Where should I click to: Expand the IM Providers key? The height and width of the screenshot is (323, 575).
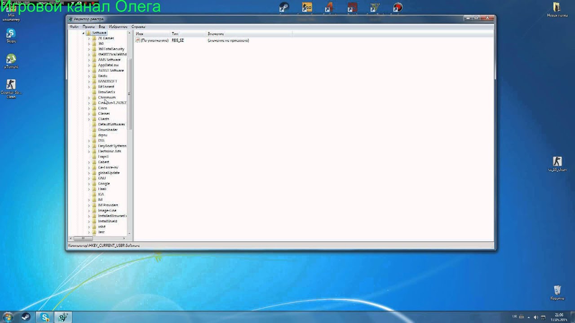pos(89,205)
